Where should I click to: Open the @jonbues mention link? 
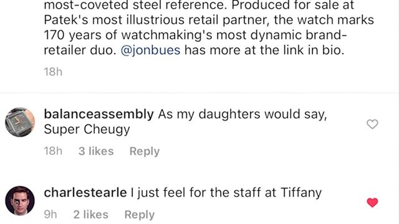pos(150,50)
